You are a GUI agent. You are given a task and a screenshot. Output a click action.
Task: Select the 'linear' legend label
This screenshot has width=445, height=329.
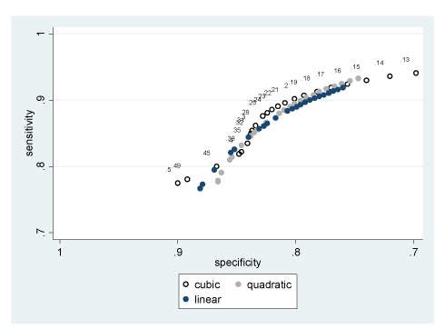[208, 299]
